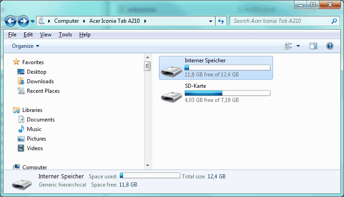Open the More view options arrow

(x=298, y=46)
